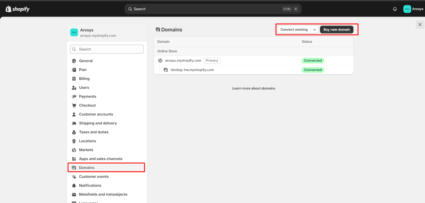Open the notifications bell icon
This screenshot has height=203, width=425.
point(395,9)
